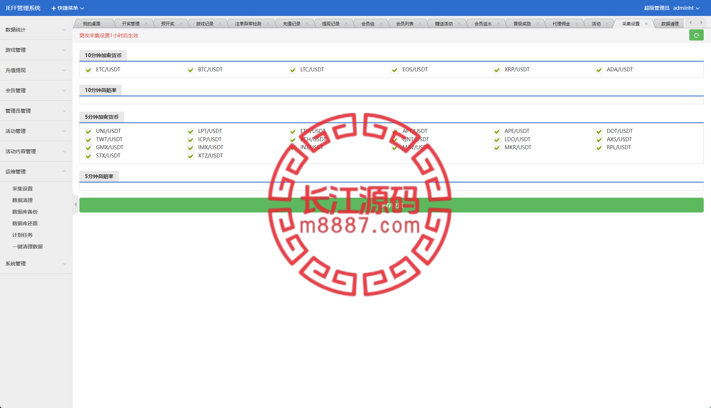Close the 会员列表 tab

click(x=420, y=24)
